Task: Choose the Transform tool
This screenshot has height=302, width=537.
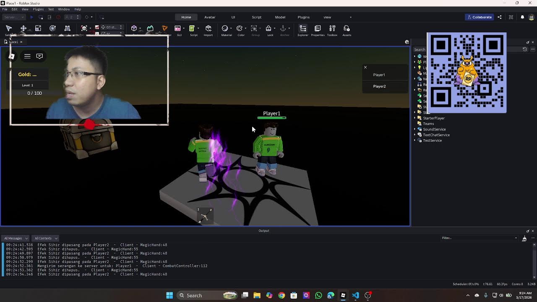Action: tap(68, 28)
